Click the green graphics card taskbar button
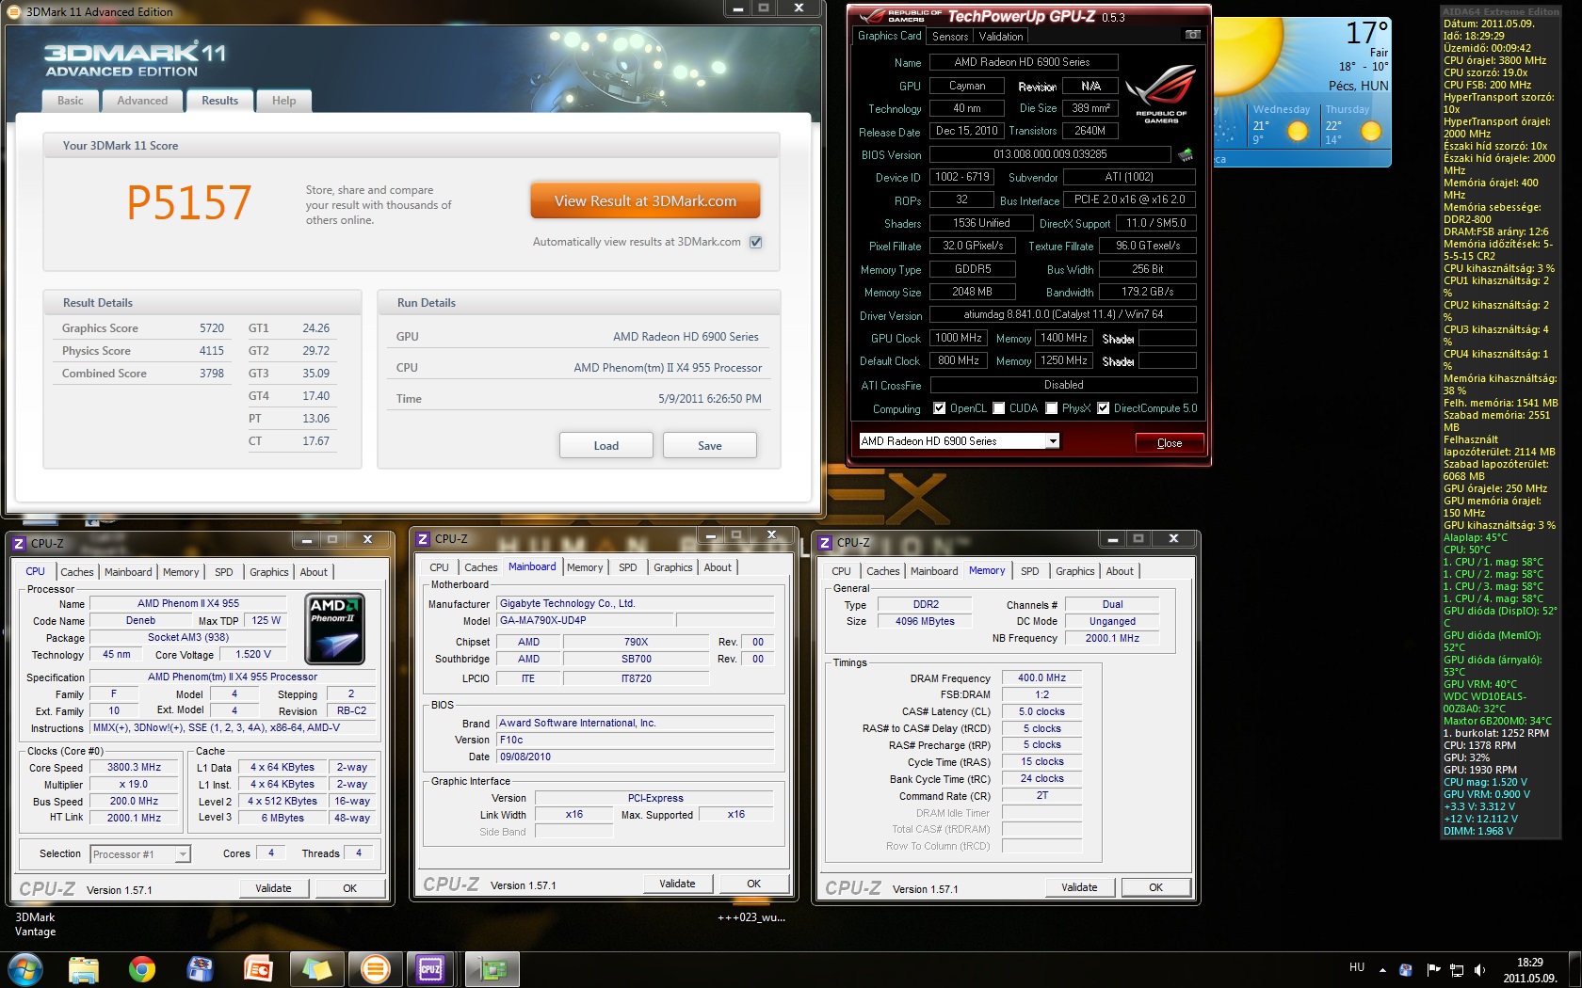The height and width of the screenshot is (988, 1582). (492, 969)
